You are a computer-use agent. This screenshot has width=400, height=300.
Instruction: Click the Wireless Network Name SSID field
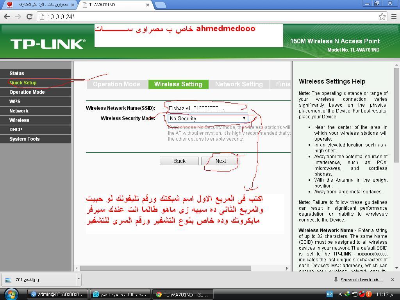coord(208,108)
